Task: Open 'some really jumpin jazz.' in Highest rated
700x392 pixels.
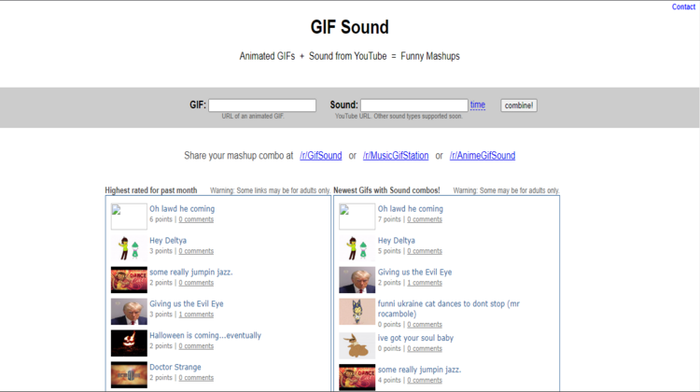Action: 191,272
